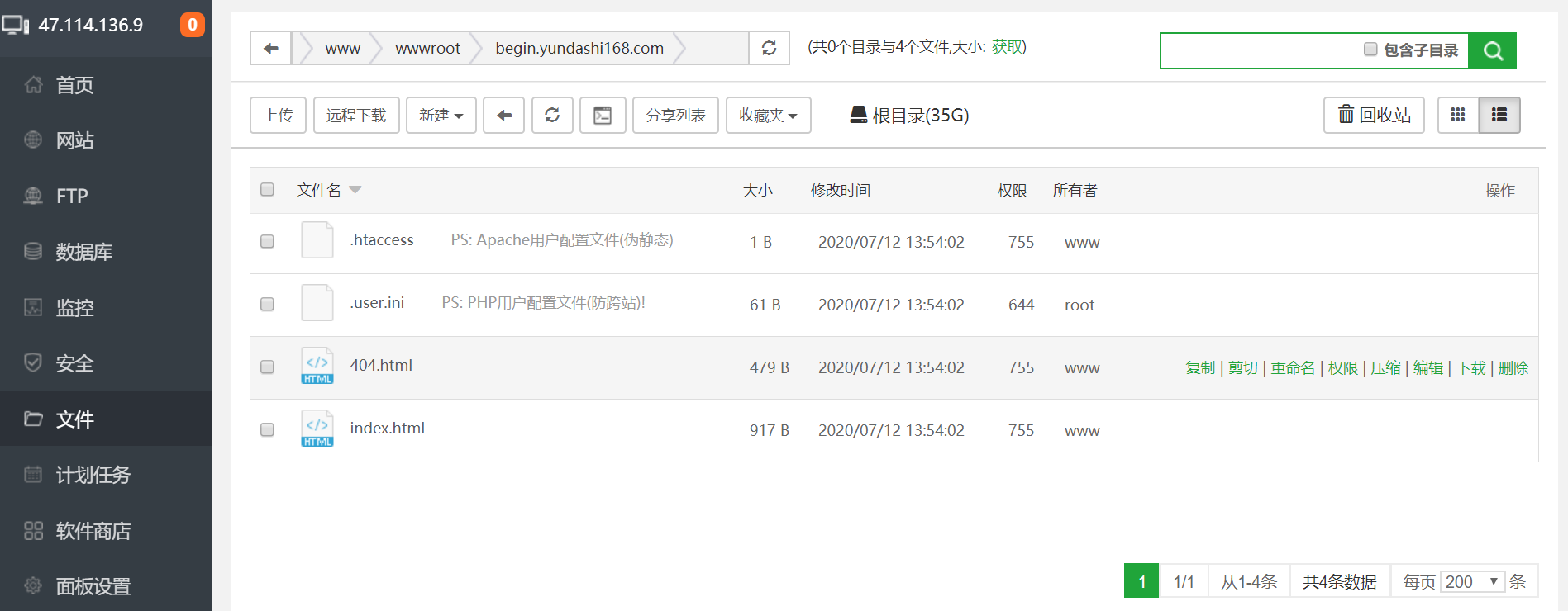Click the .htaccess file icon

coord(317,240)
